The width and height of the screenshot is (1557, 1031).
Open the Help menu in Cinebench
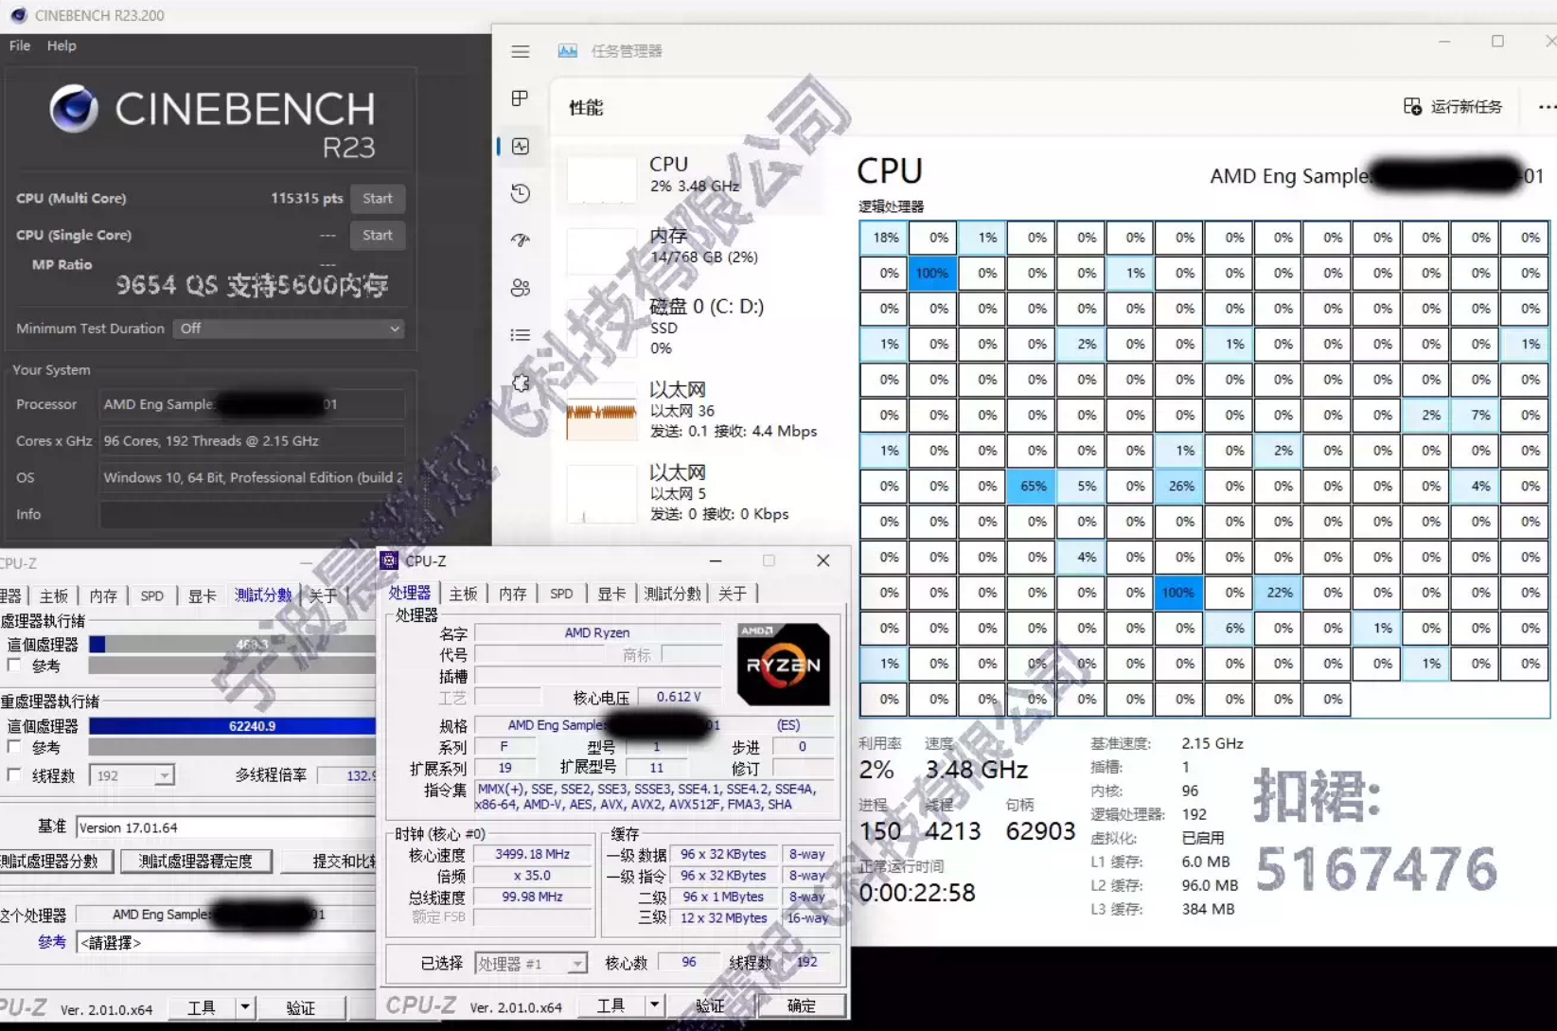[62, 45]
